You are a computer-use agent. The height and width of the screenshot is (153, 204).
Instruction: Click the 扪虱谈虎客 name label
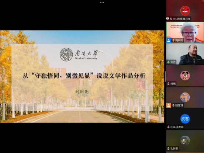click(x=177, y=127)
